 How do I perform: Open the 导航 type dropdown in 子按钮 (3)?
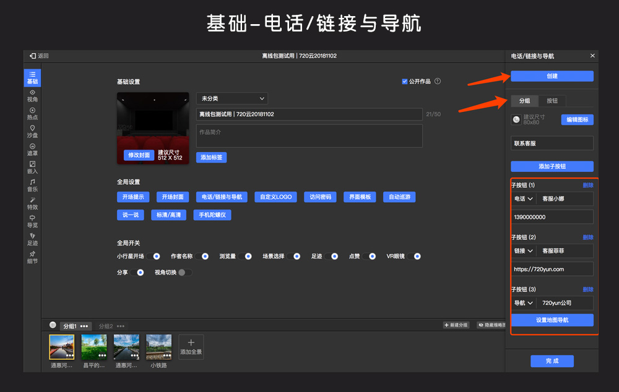523,303
